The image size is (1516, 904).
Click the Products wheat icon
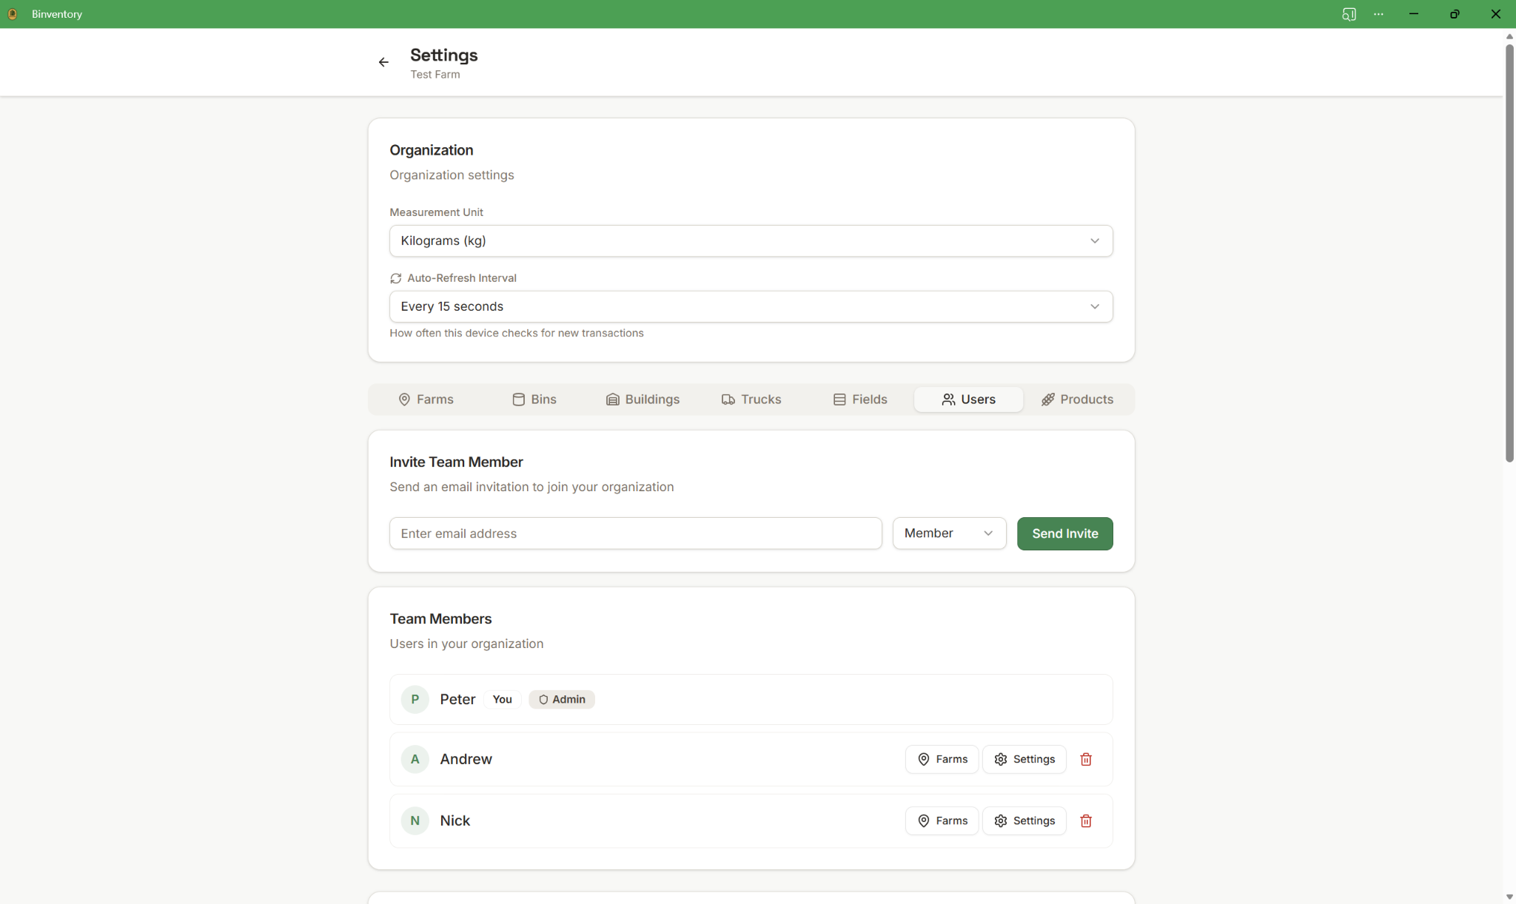click(x=1048, y=399)
